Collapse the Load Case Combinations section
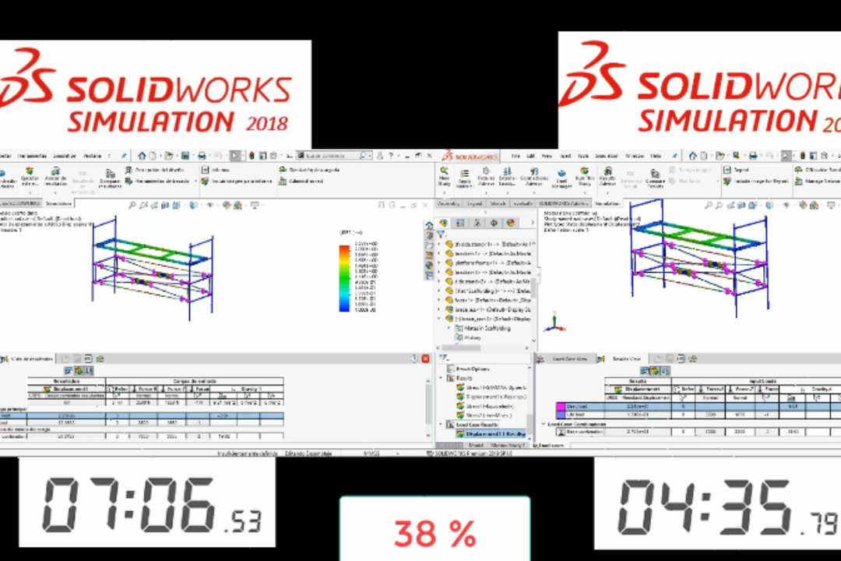The width and height of the screenshot is (841, 561). tap(544, 424)
